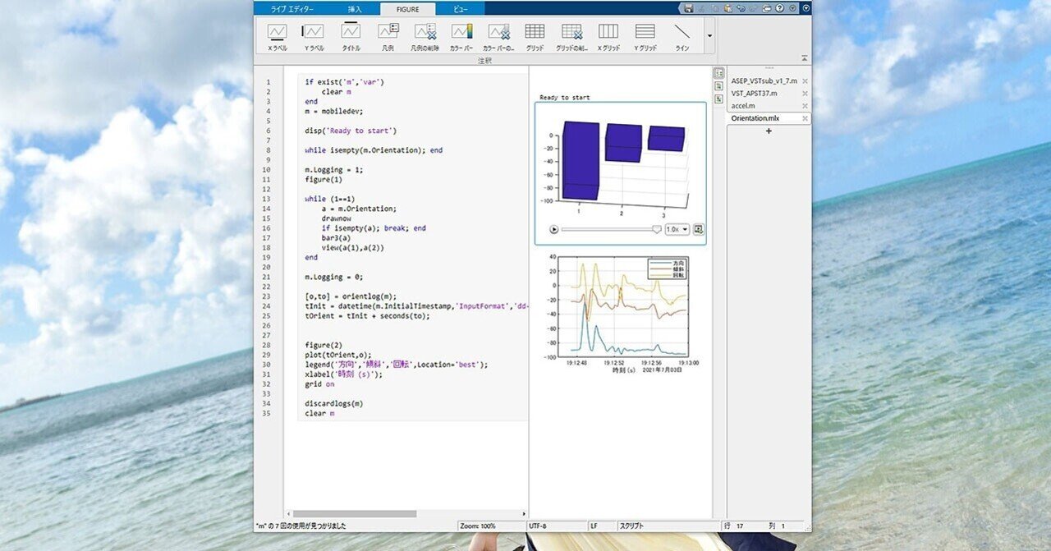Screen dimensions: 1051x551
Task: Open the ASEP_VSTsub_v1_7.m document tab
Action: coord(764,80)
